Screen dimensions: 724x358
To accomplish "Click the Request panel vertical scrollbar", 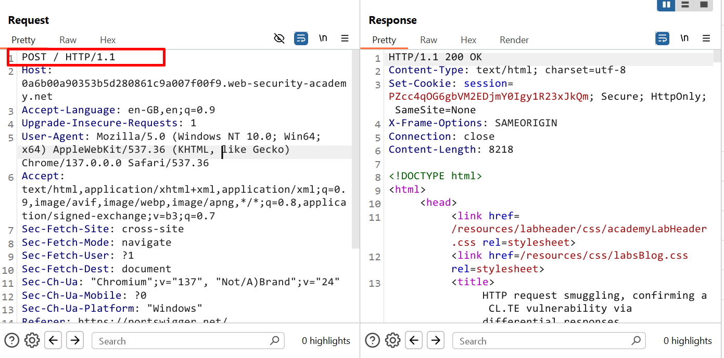I will [x=355, y=151].
